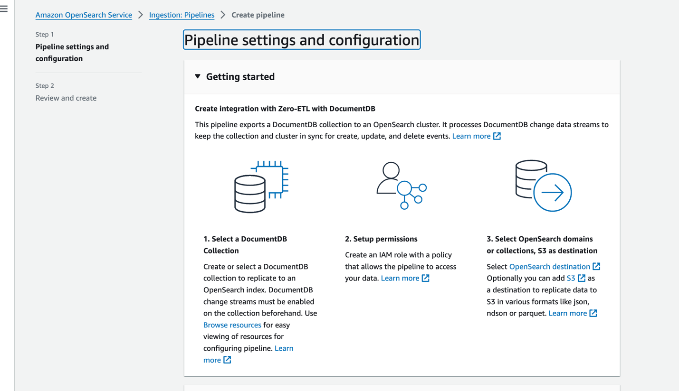This screenshot has height=391, width=679.
Task: Click the Create pipeline breadcrumb text
Action: [258, 15]
